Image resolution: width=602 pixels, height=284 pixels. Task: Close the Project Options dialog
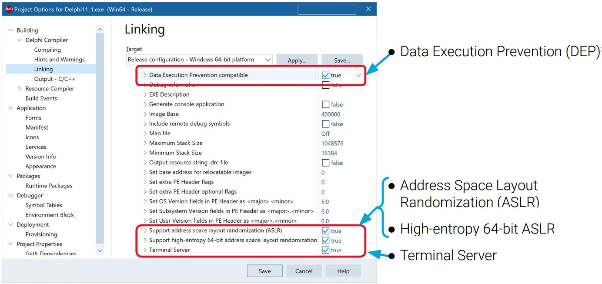[x=368, y=9]
